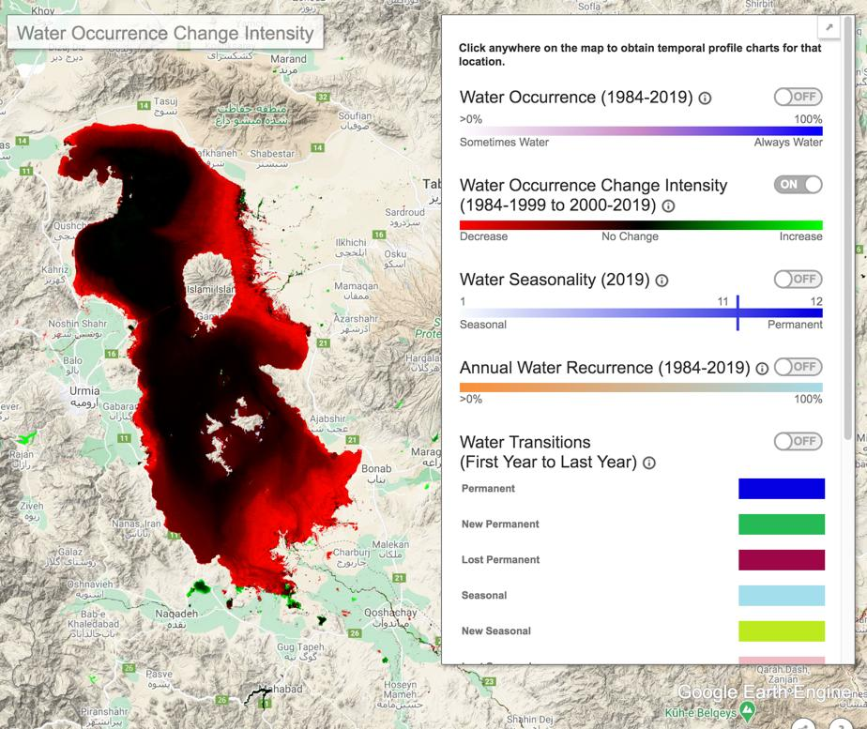The image size is (867, 729).
Task: Click the route 32 road shield
Action: pos(323,98)
